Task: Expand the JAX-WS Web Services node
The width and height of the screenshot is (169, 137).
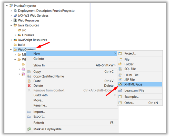Action: (x=11, y=16)
